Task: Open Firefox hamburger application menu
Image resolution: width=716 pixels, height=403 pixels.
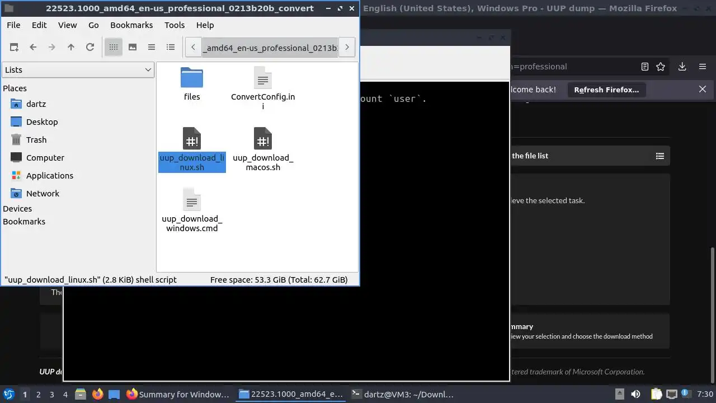Action: tap(703, 67)
